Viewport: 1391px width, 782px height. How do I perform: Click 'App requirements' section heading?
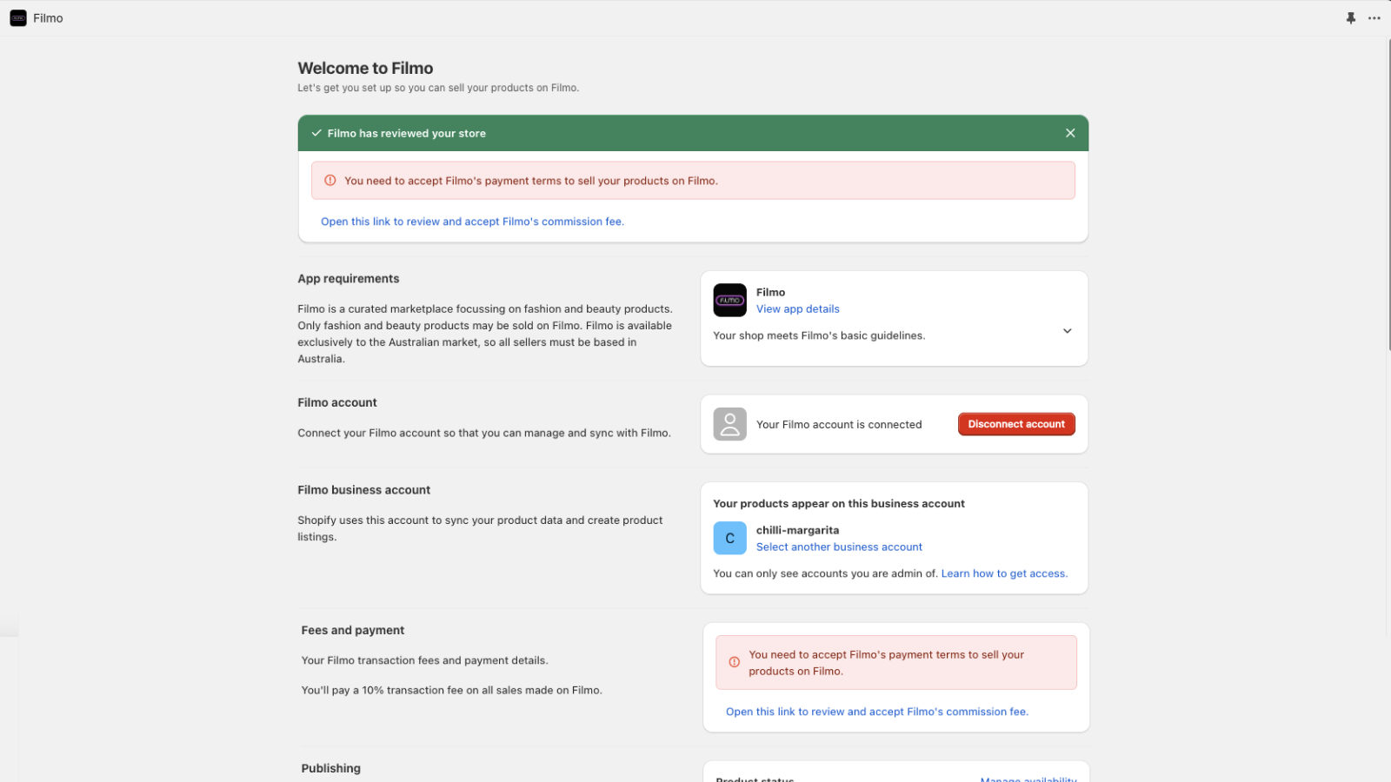pos(349,279)
